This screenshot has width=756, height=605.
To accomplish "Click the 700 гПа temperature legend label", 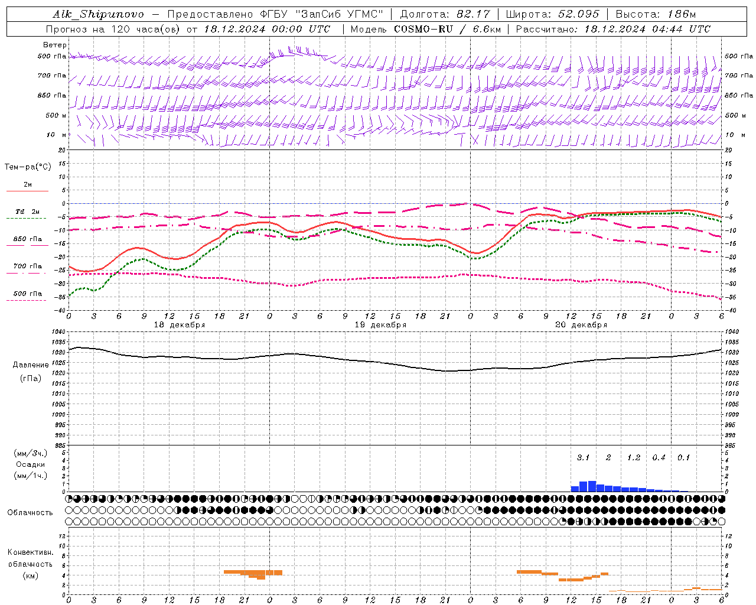I will pos(28,266).
